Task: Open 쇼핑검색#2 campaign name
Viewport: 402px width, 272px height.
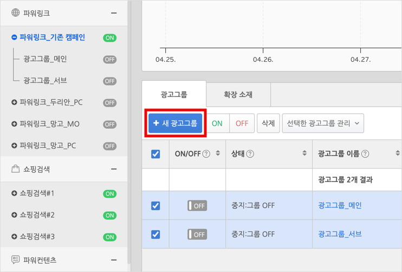Action: 37,215
